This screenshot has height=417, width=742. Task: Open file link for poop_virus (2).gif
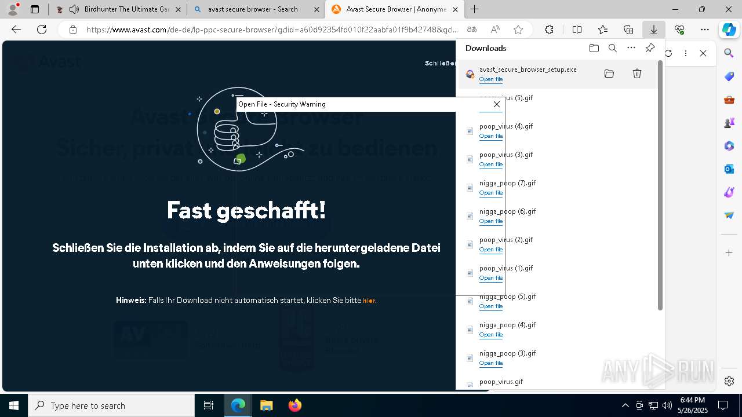(491, 250)
